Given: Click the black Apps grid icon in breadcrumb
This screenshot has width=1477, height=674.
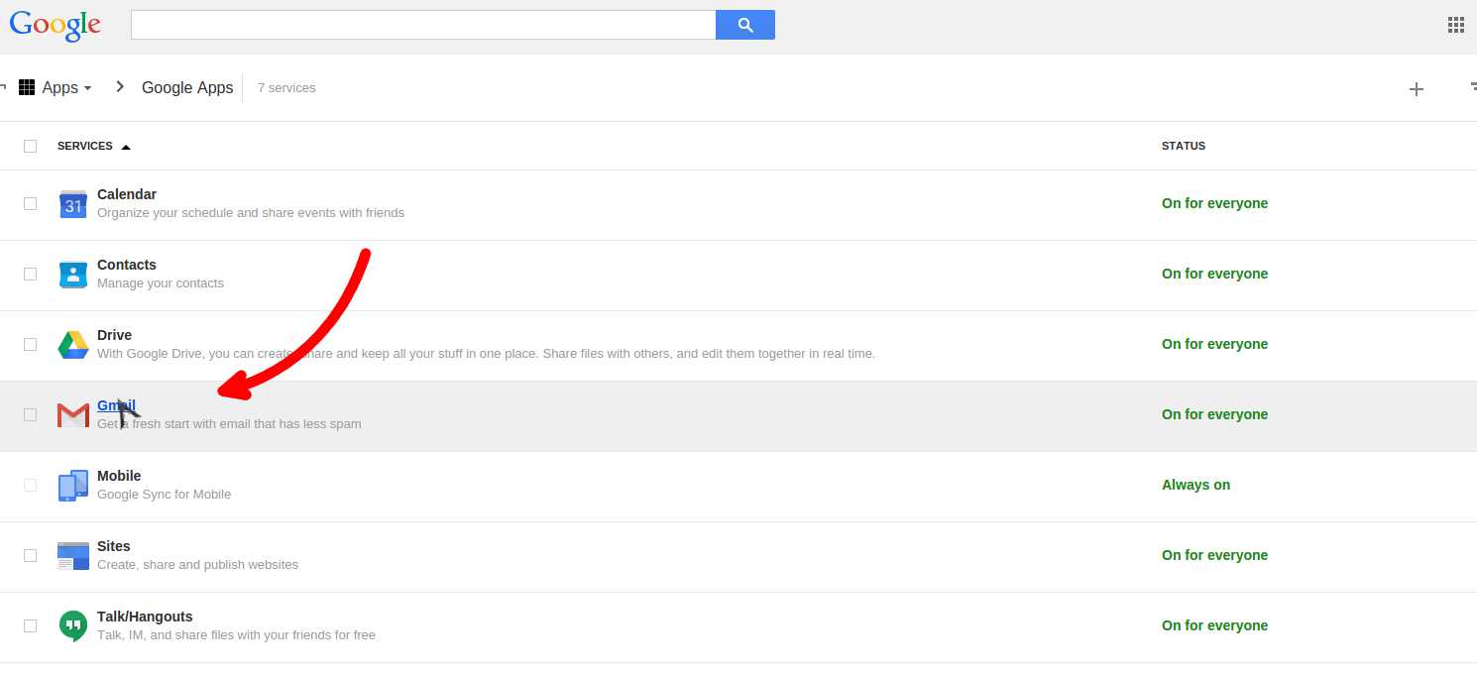Looking at the screenshot, I should tap(27, 87).
